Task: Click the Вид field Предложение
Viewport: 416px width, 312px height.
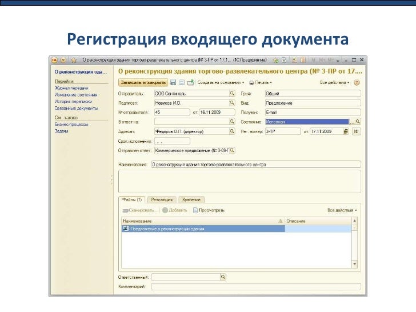Action: pyautogui.click(x=313, y=103)
